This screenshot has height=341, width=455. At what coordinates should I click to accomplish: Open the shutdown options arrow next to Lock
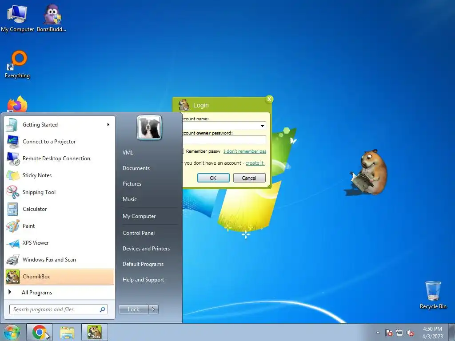pos(153,309)
